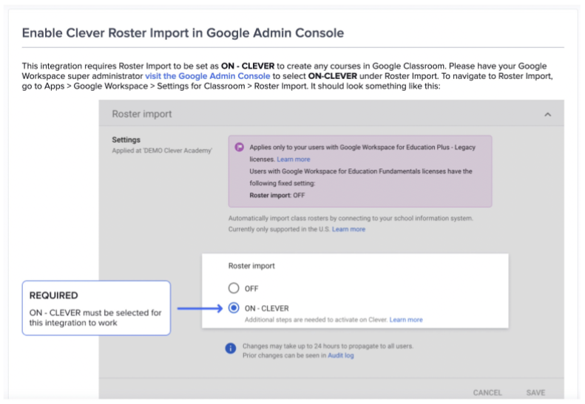The image size is (585, 404).
Task: Click Learn more in the purple license notice
Action: (294, 160)
